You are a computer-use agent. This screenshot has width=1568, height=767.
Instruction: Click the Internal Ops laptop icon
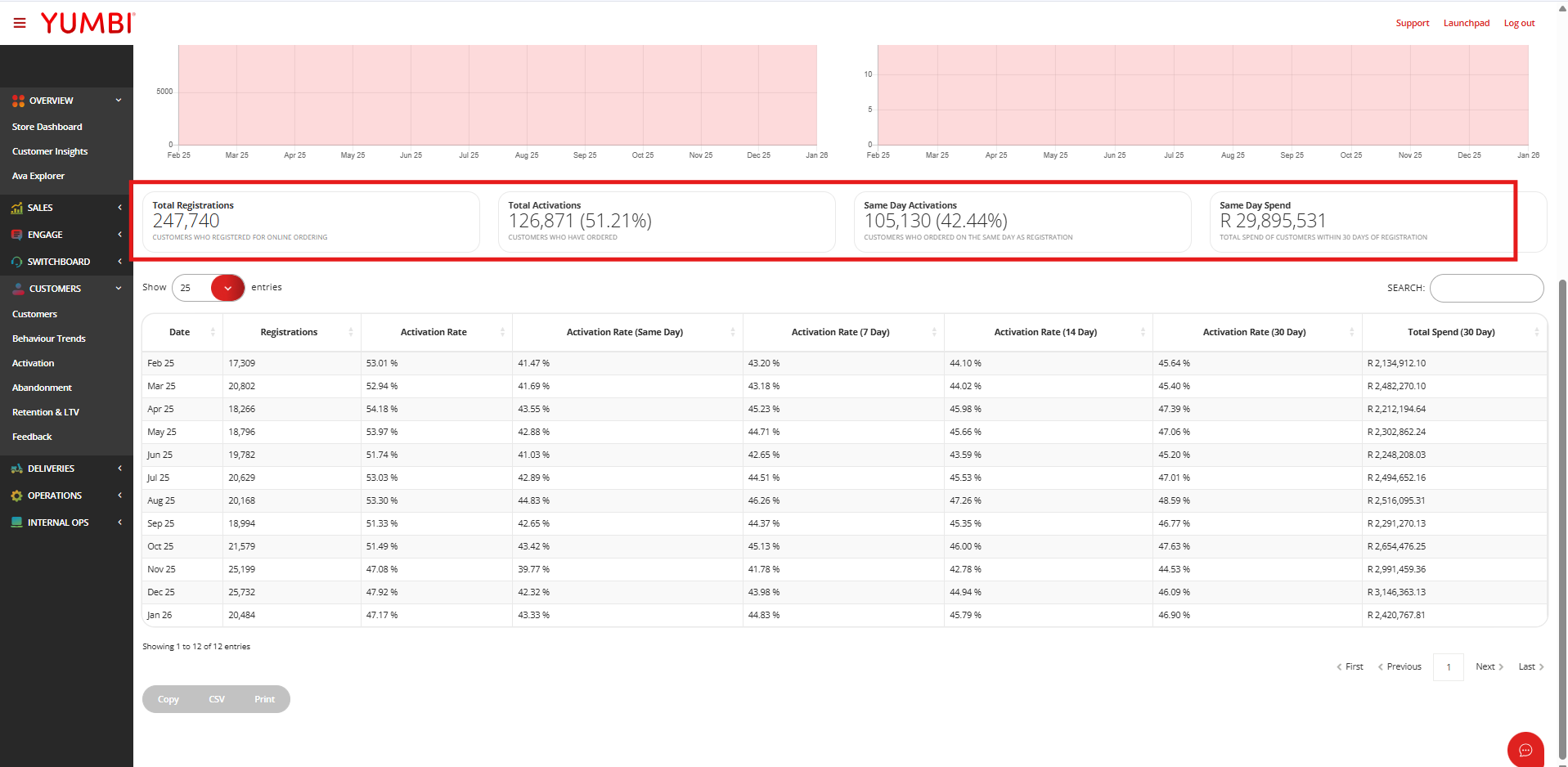click(x=17, y=523)
